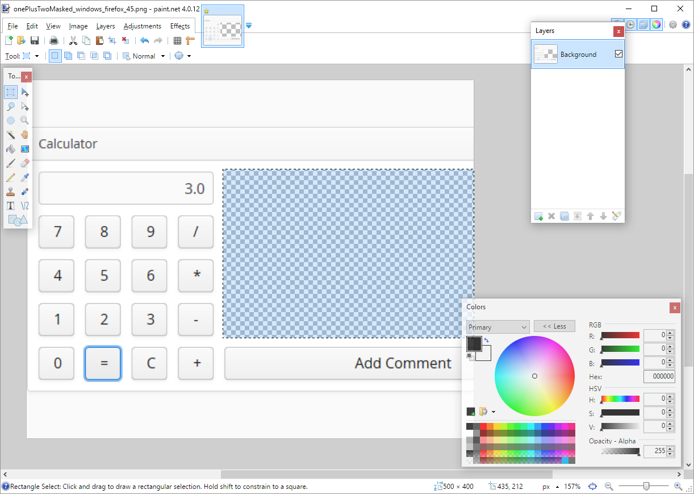Pick the Clone Stamp tool
The height and width of the screenshot is (494, 694).
pos(11,192)
